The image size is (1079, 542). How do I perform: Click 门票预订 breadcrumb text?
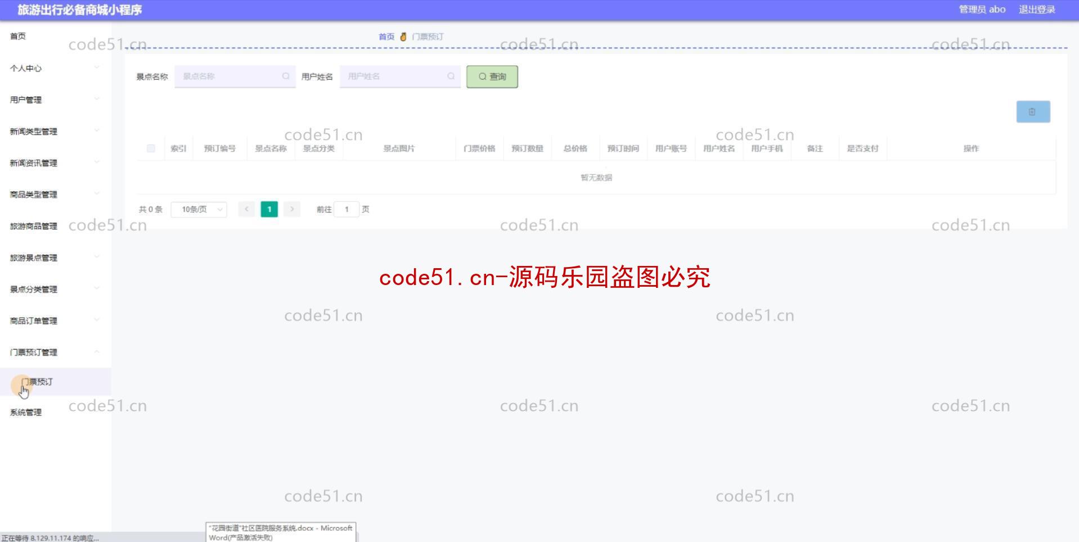pos(428,37)
